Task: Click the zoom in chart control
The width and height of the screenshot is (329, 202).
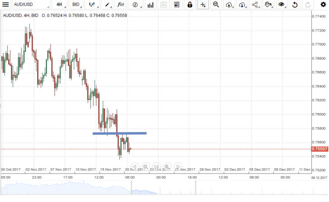Action: (167, 167)
